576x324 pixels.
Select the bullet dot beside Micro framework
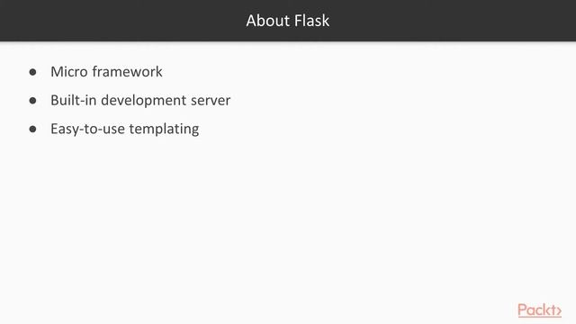[x=32, y=72]
